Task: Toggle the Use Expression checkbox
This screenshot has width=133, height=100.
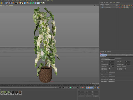Action: (126, 68)
